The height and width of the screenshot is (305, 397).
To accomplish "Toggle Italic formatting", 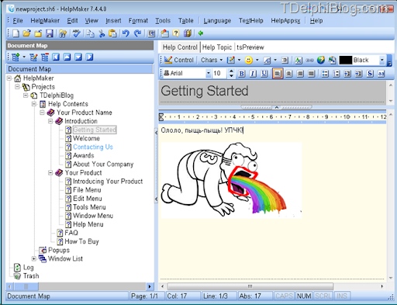I will click(253, 74).
